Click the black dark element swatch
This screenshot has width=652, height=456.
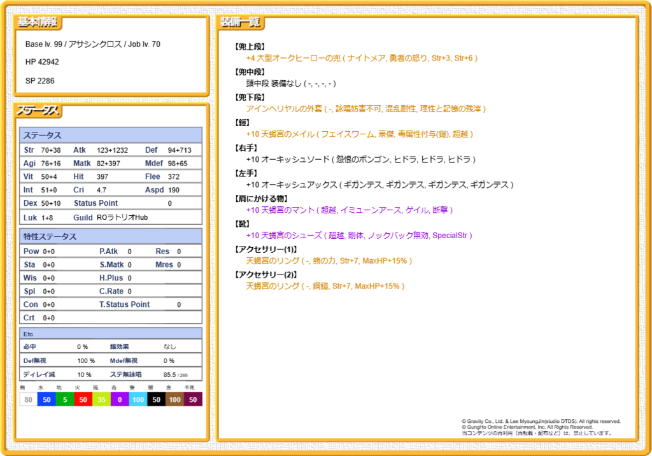point(157,399)
